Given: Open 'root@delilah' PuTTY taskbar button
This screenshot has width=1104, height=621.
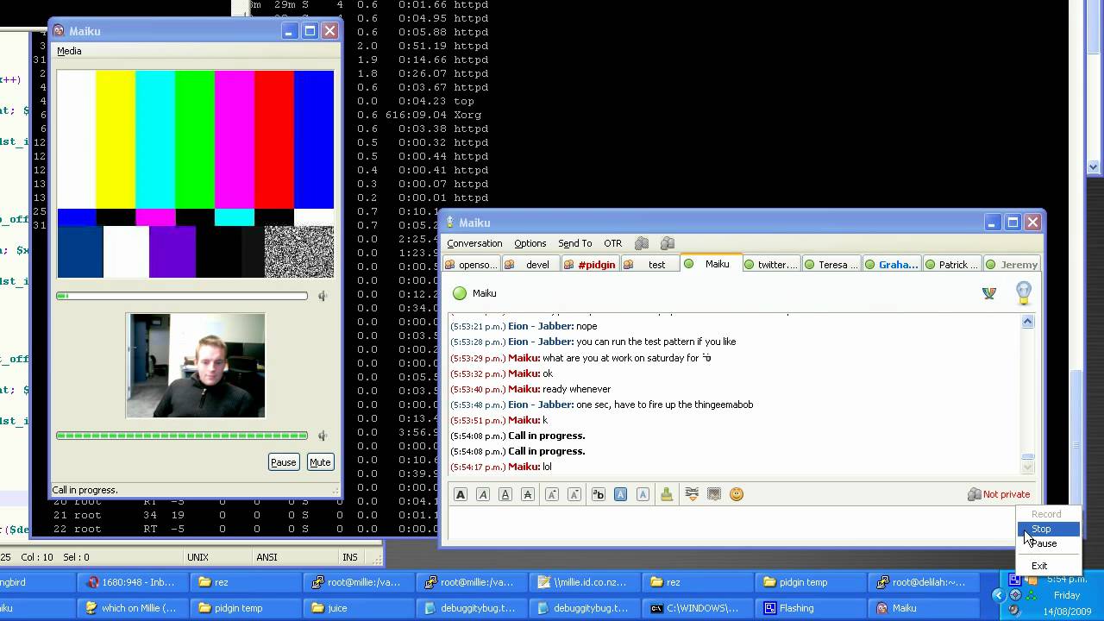Looking at the screenshot, I should [924, 582].
